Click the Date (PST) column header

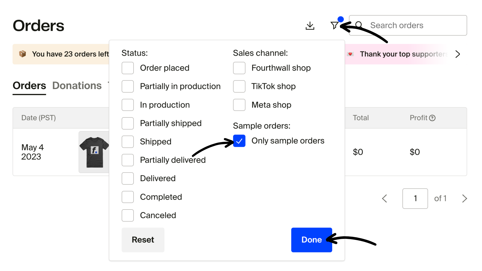click(x=39, y=118)
